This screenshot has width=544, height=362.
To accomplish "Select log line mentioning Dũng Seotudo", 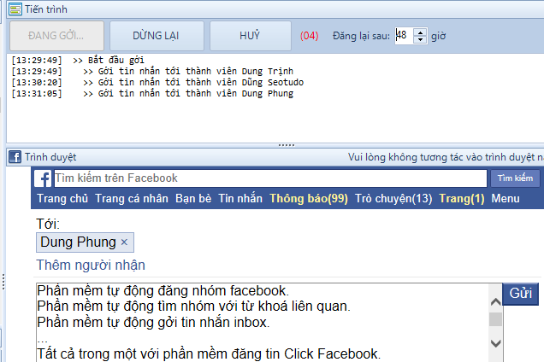I will tap(157, 82).
